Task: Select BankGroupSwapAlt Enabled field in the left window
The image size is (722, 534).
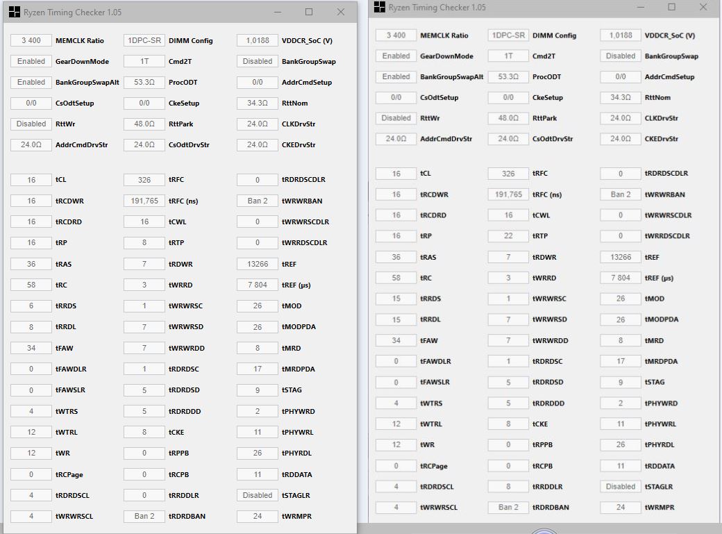Action: coord(31,82)
